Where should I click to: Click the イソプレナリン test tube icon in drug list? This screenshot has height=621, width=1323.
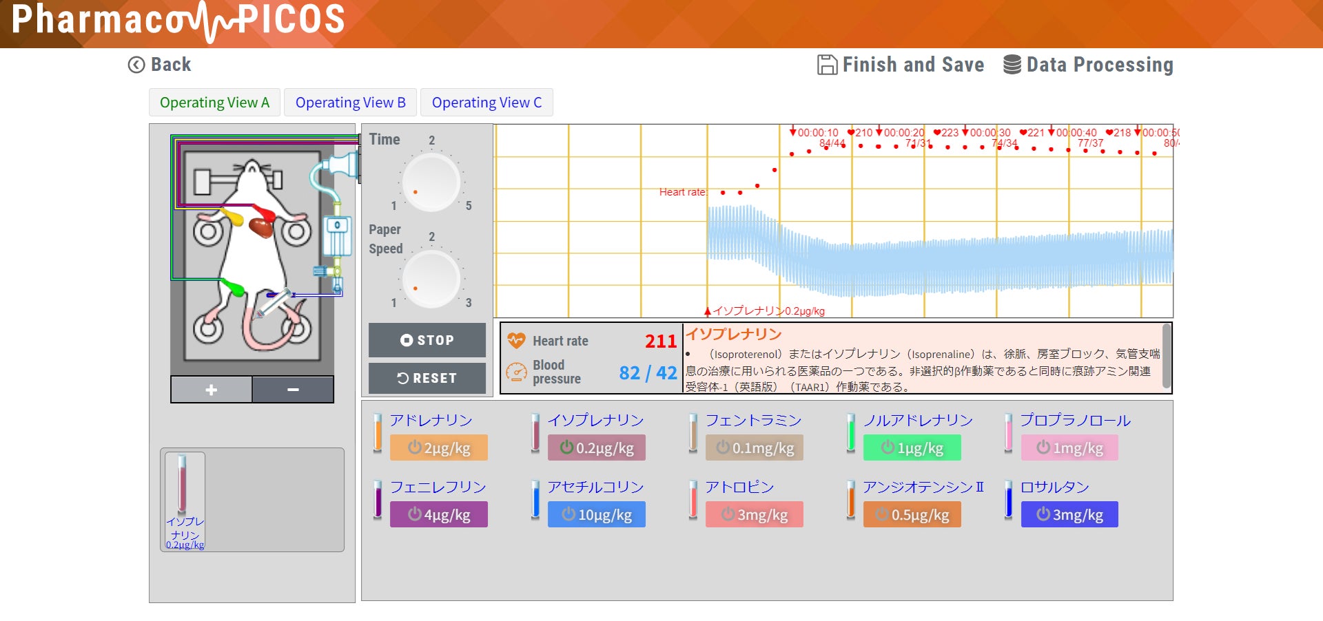click(535, 434)
